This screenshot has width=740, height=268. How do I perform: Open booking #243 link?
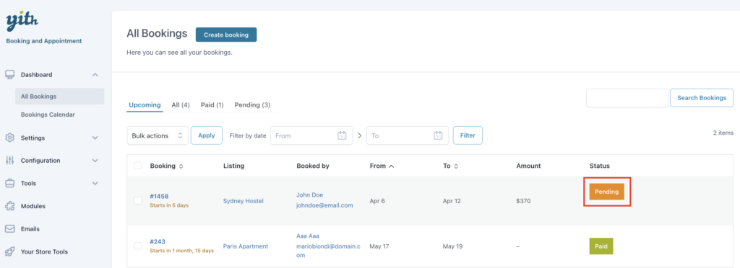click(x=158, y=241)
